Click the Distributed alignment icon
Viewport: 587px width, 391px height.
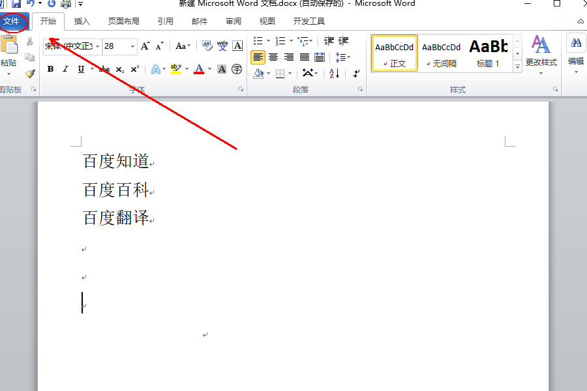pos(320,57)
